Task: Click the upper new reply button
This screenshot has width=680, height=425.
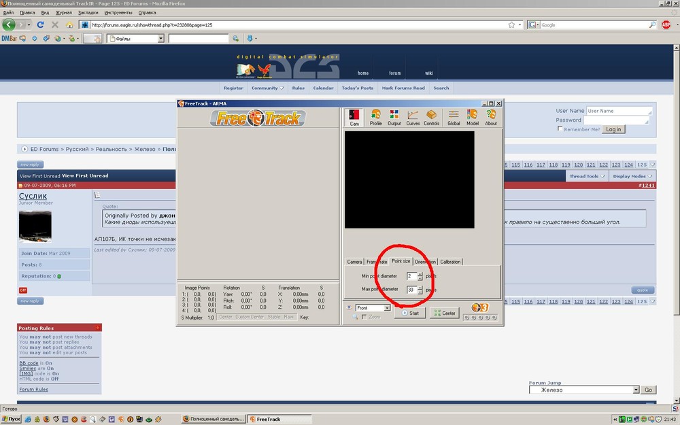Action: (31, 165)
